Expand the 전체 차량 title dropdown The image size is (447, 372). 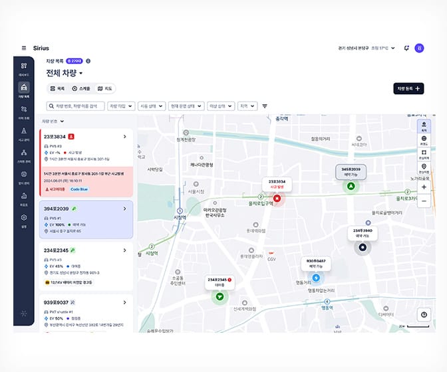coord(65,73)
